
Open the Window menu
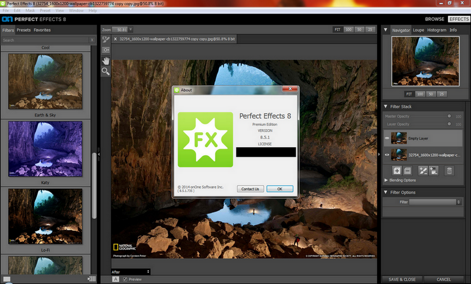point(76,10)
